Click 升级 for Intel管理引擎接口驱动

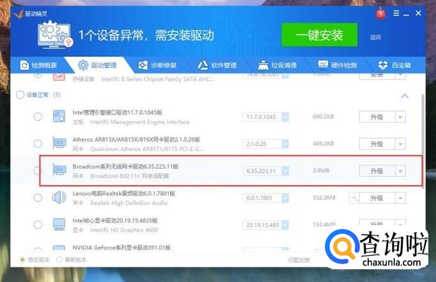coord(377,117)
